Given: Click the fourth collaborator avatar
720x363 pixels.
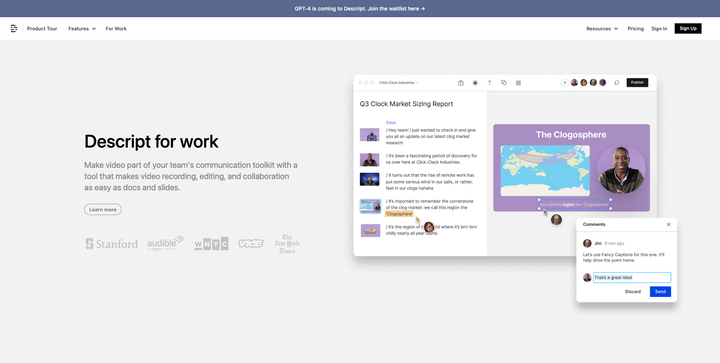Looking at the screenshot, I should [x=603, y=82].
